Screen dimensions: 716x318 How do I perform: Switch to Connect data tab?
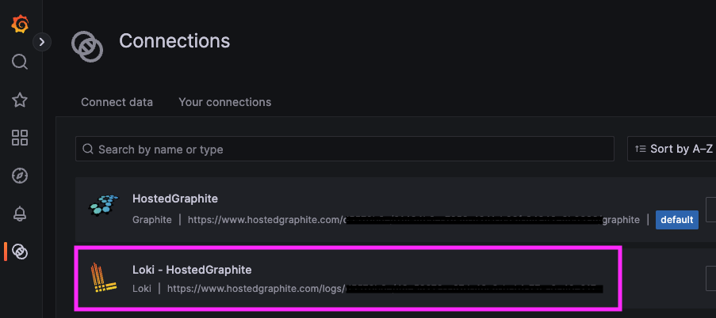tap(117, 102)
